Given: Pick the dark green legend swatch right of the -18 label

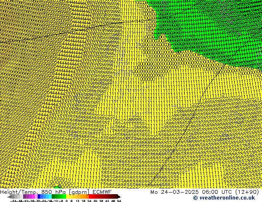Looking at the screenshot, I should 53,197.
